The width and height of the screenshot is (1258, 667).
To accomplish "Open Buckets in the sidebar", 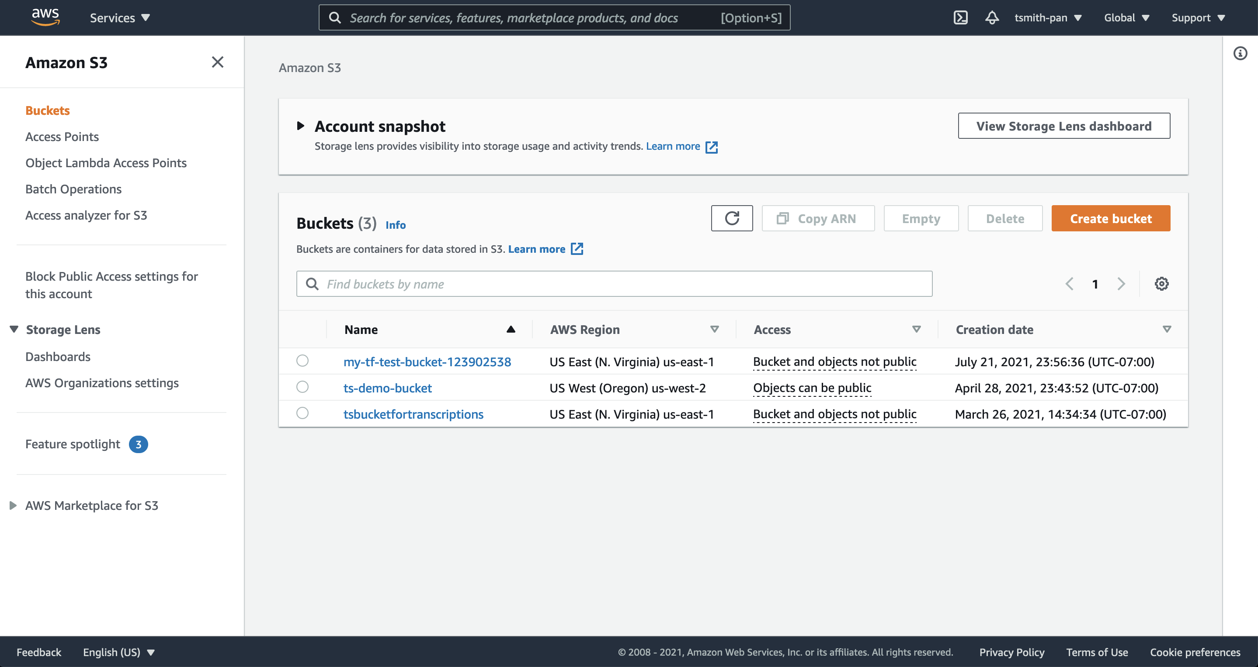I will [47, 111].
